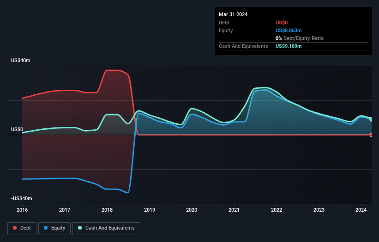Click the red Debt endpoint marker

click(x=371, y=135)
